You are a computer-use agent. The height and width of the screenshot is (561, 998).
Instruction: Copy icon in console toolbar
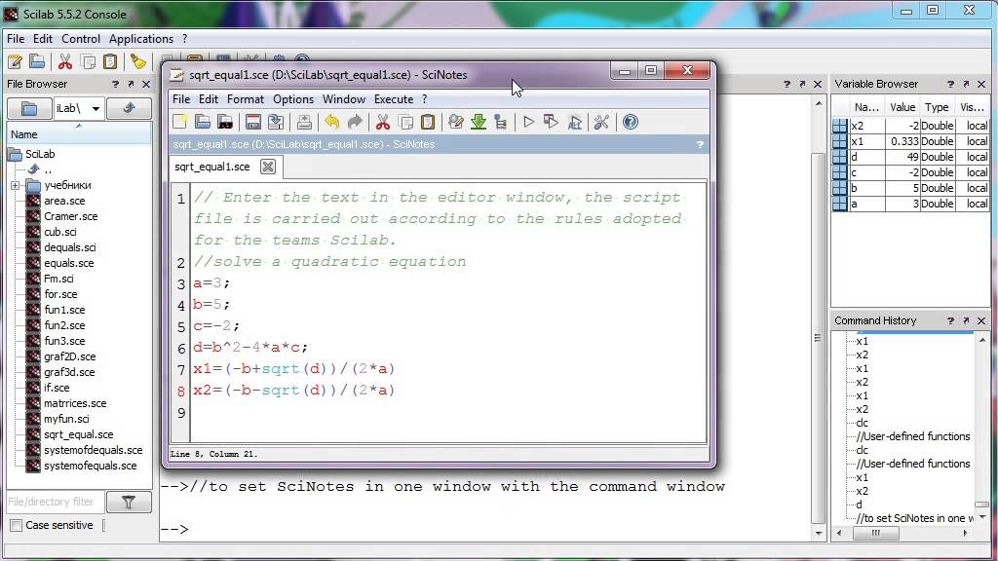(x=88, y=61)
